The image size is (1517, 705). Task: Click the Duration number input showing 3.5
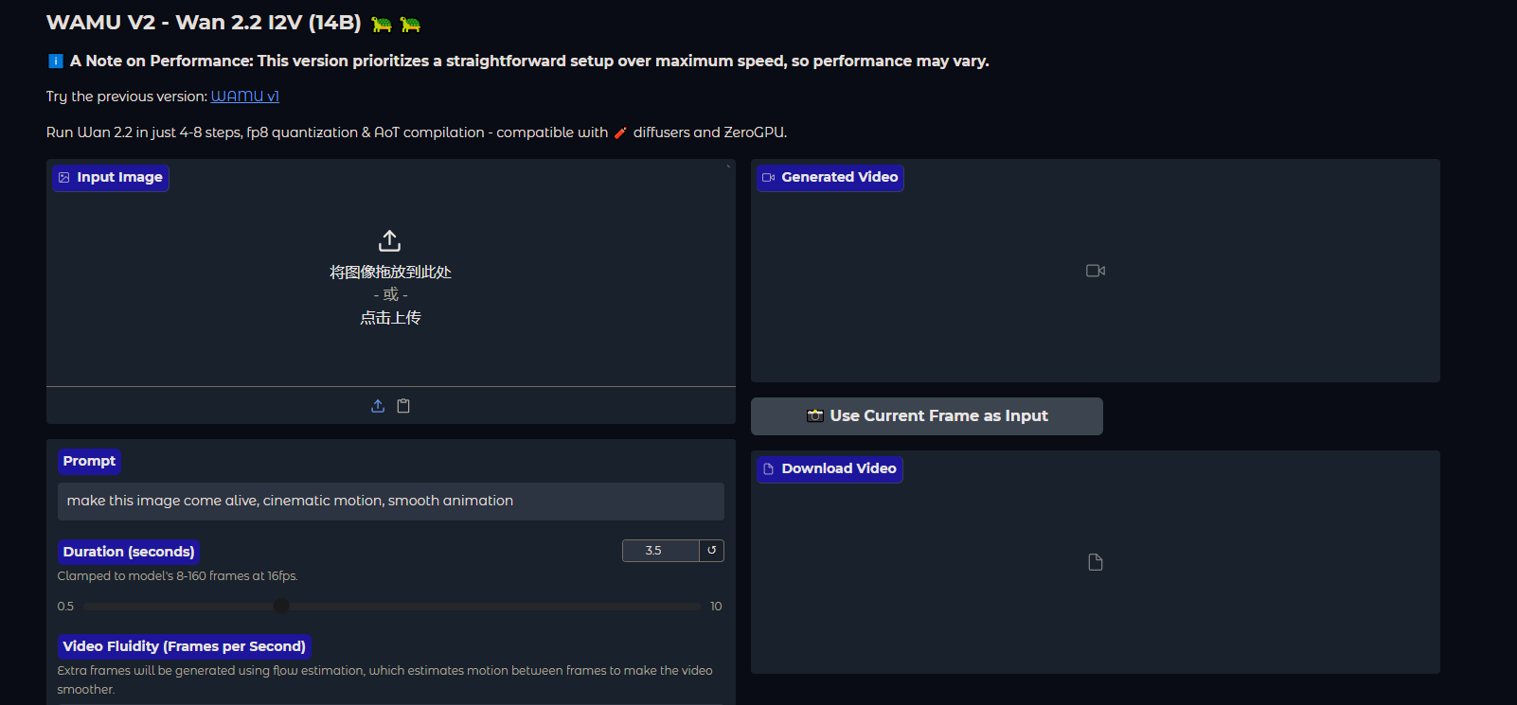pyautogui.click(x=660, y=551)
